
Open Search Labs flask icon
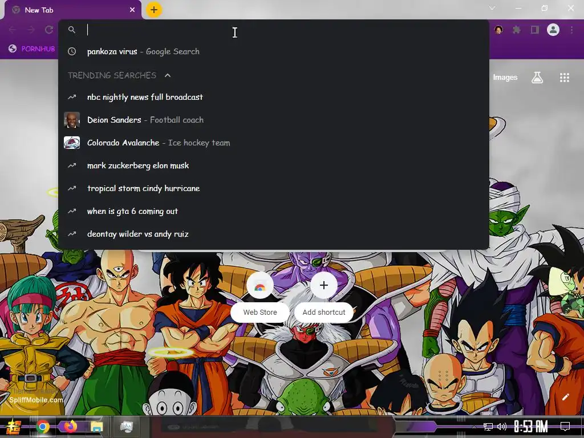coord(537,77)
